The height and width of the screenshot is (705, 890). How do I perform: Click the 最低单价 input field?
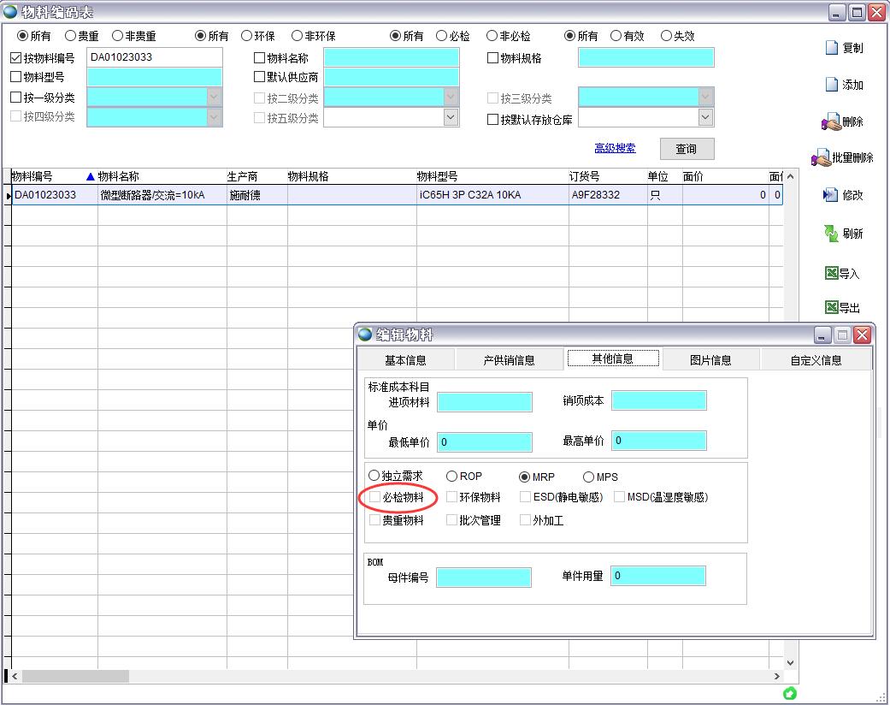[x=484, y=442]
